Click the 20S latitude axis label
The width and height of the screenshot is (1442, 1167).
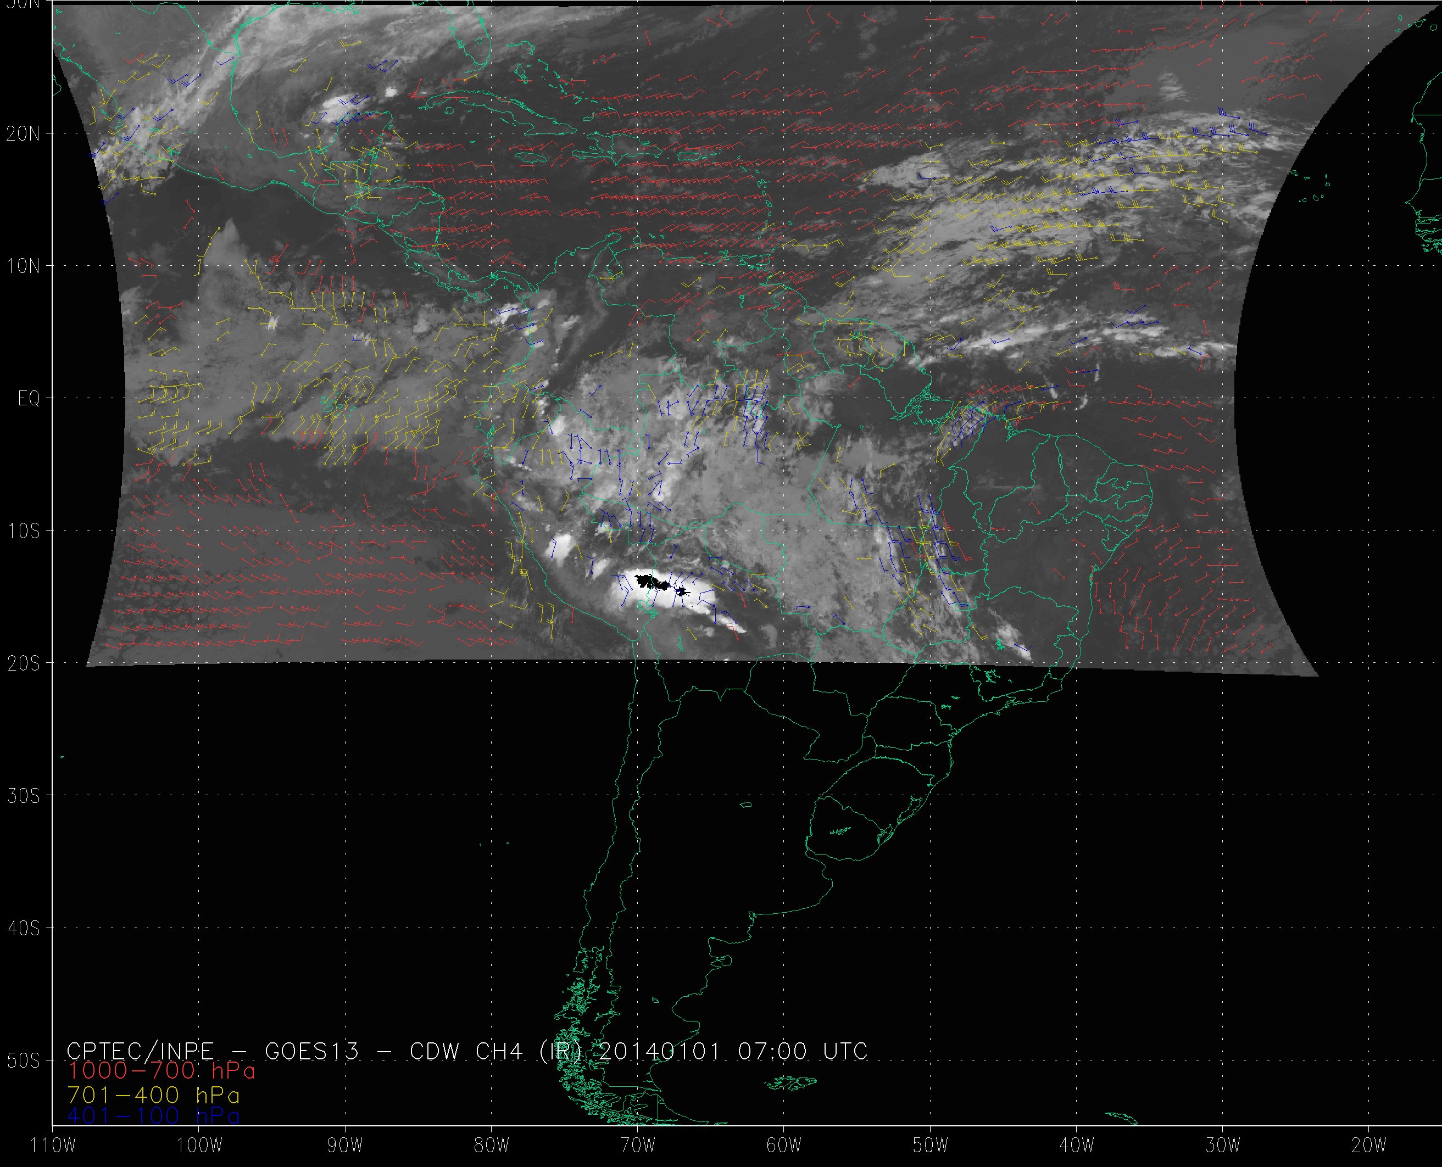tap(23, 663)
